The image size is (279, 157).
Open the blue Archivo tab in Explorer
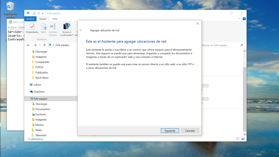(30, 19)
